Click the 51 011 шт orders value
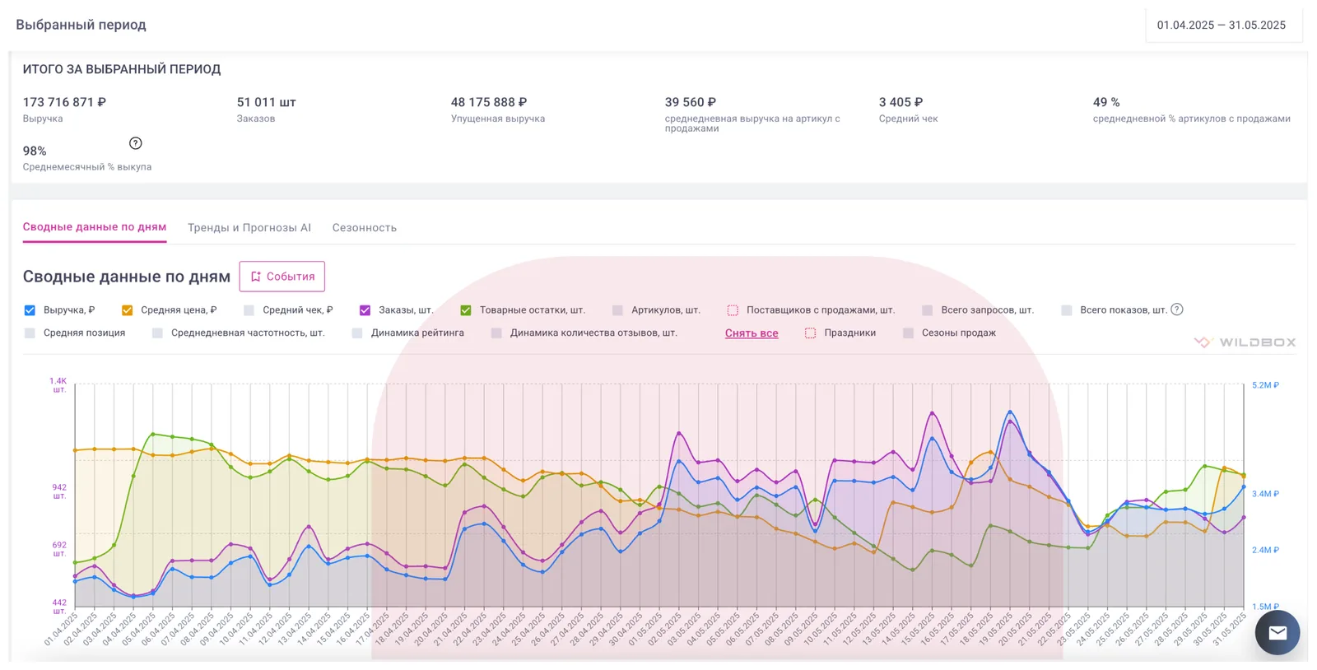The width and height of the screenshot is (1317, 670). coord(267,102)
